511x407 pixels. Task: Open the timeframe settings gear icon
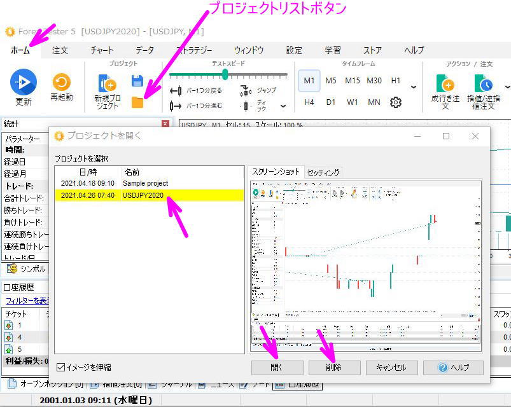(396, 102)
